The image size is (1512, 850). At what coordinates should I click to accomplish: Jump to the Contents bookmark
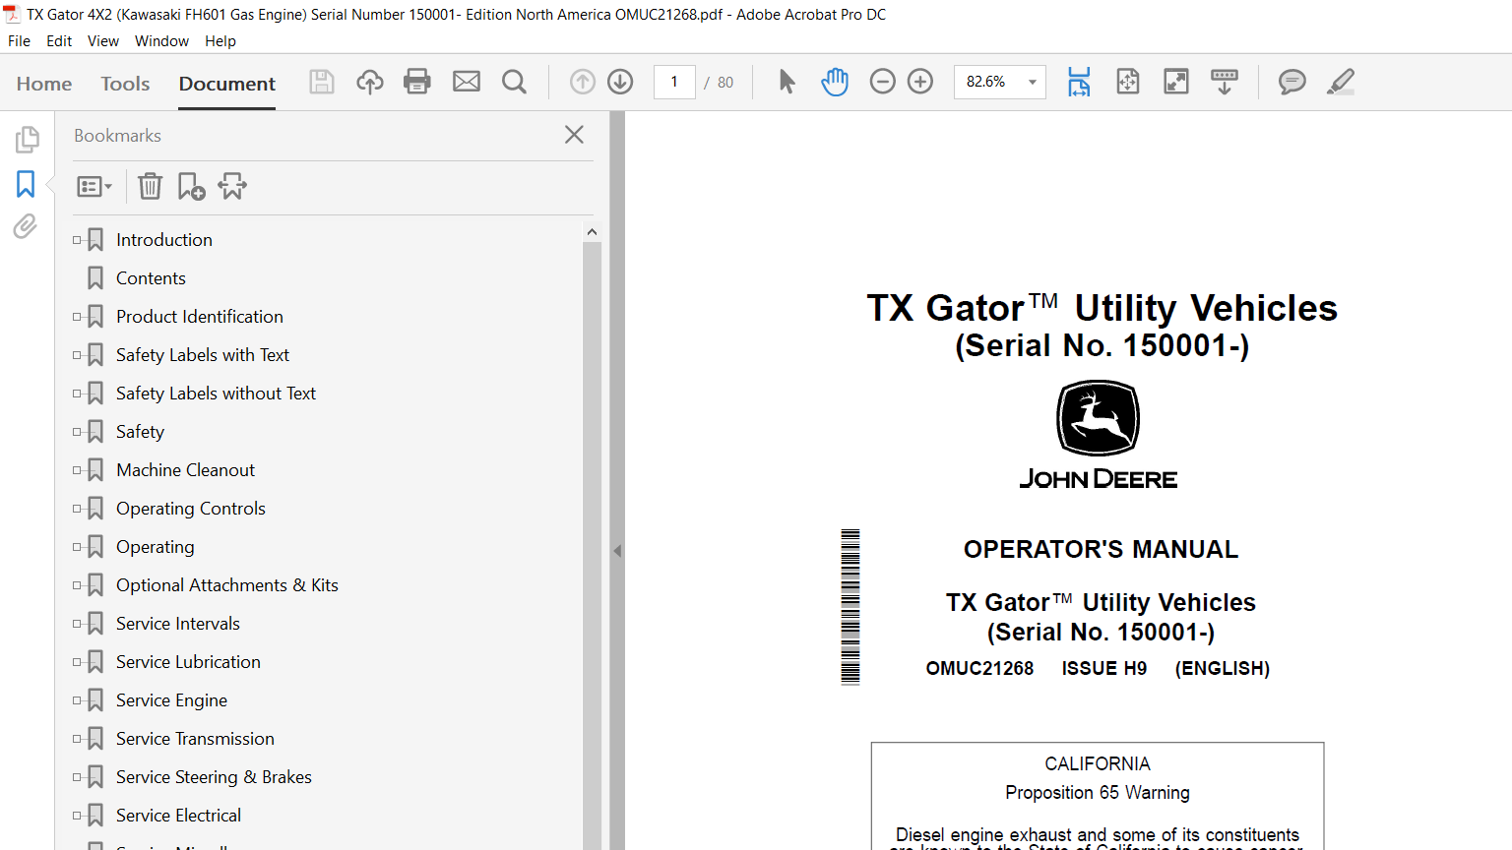coord(151,278)
